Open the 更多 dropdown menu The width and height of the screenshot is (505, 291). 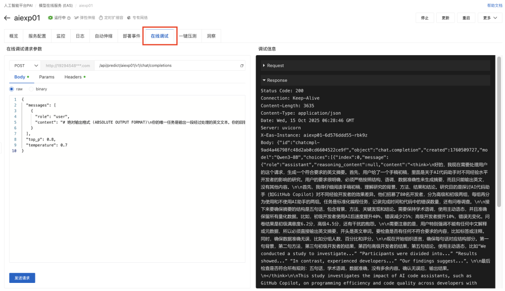[490, 18]
